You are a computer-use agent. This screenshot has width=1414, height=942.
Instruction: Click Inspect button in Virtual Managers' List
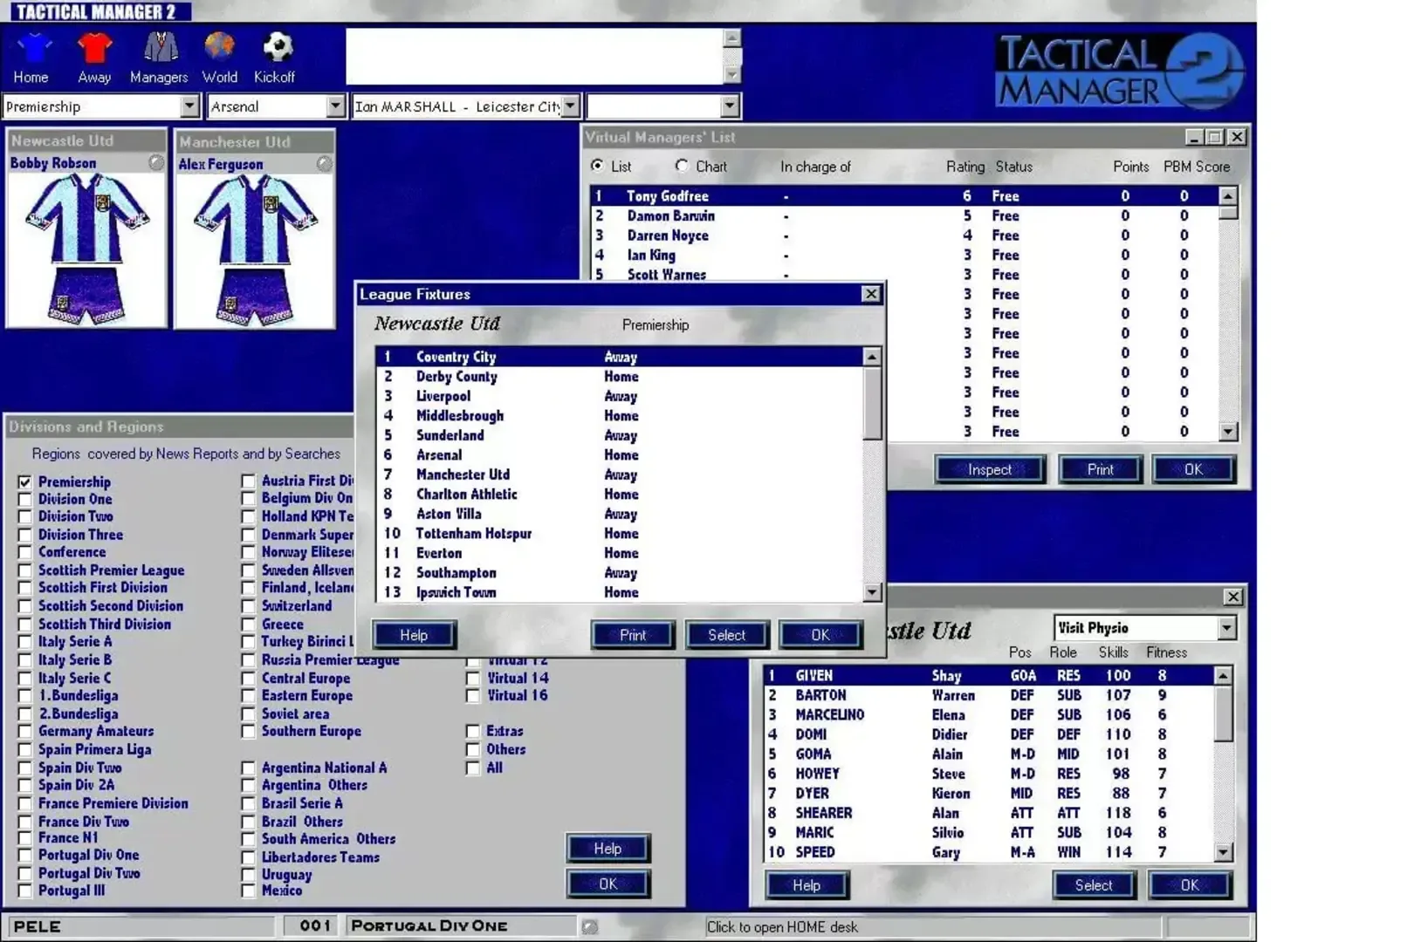(x=989, y=469)
